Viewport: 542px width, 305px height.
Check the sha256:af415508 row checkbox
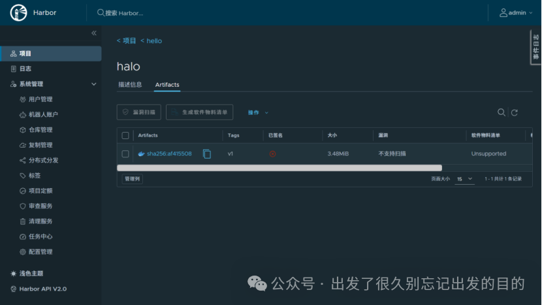(125, 154)
